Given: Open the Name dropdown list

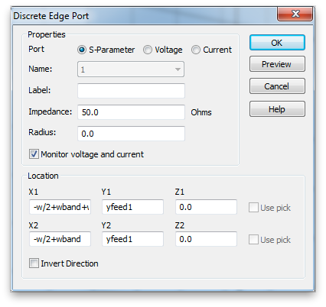Looking at the screenshot, I should (x=131, y=69).
